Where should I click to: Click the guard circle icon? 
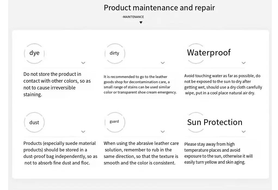pyautogui.click(x=115, y=122)
